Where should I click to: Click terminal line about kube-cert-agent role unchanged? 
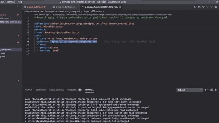pyautogui.click(x=78, y=99)
